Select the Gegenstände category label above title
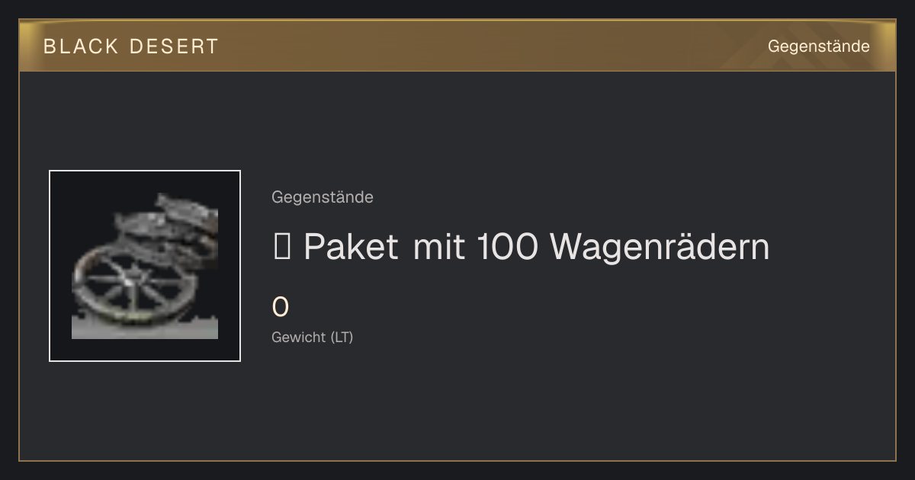Screen dimensions: 915x480 click(x=323, y=197)
